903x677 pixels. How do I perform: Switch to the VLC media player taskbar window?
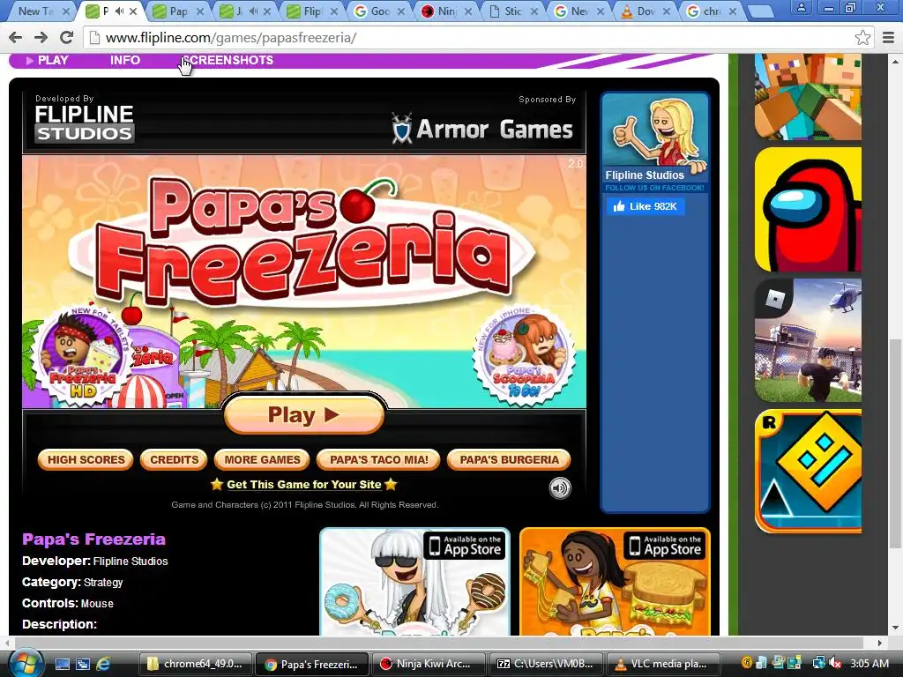click(x=661, y=664)
